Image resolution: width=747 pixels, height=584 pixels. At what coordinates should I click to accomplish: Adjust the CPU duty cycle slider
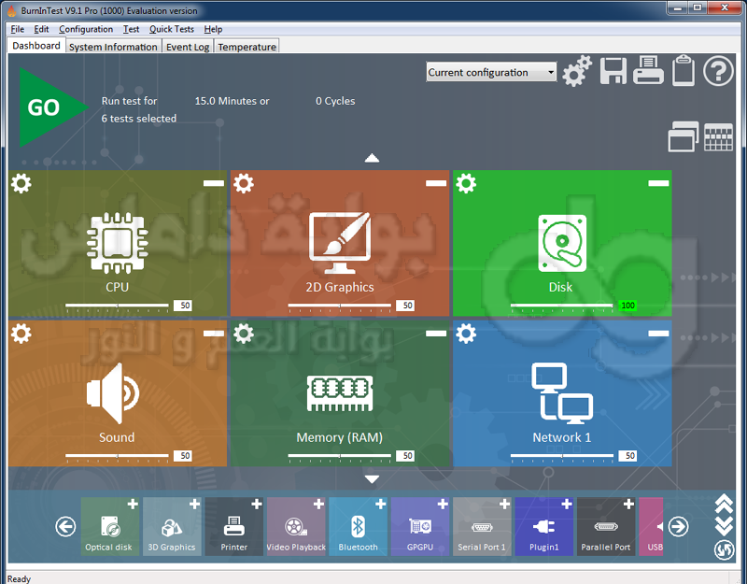118,306
